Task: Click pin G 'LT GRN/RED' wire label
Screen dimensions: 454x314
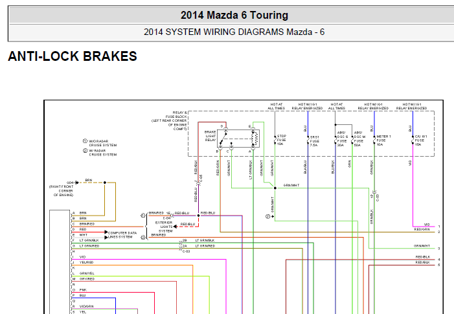Action: click(x=89, y=246)
